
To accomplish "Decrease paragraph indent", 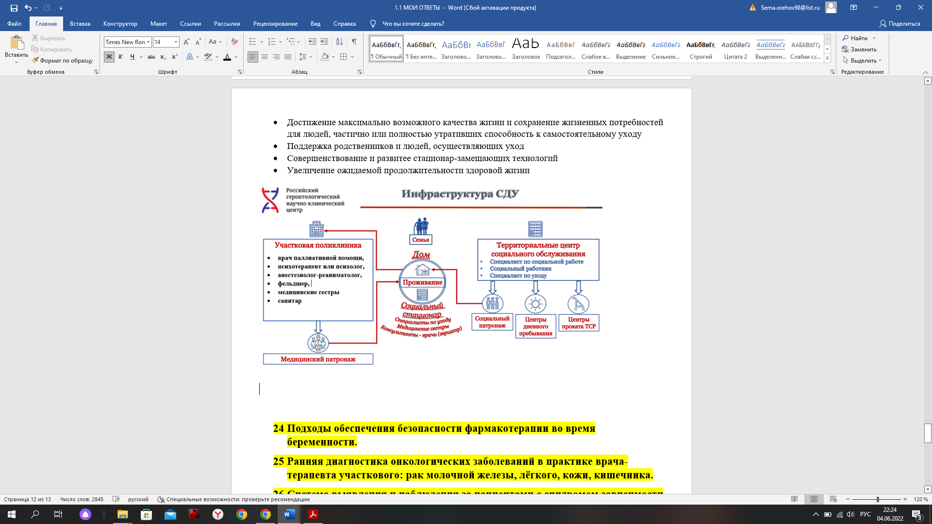I will pyautogui.click(x=313, y=42).
